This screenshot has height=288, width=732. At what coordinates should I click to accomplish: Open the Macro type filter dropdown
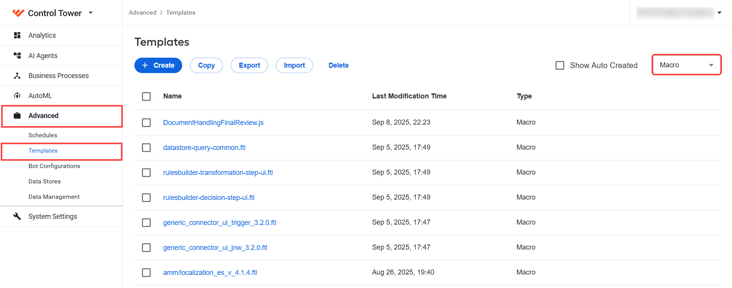[x=687, y=65]
